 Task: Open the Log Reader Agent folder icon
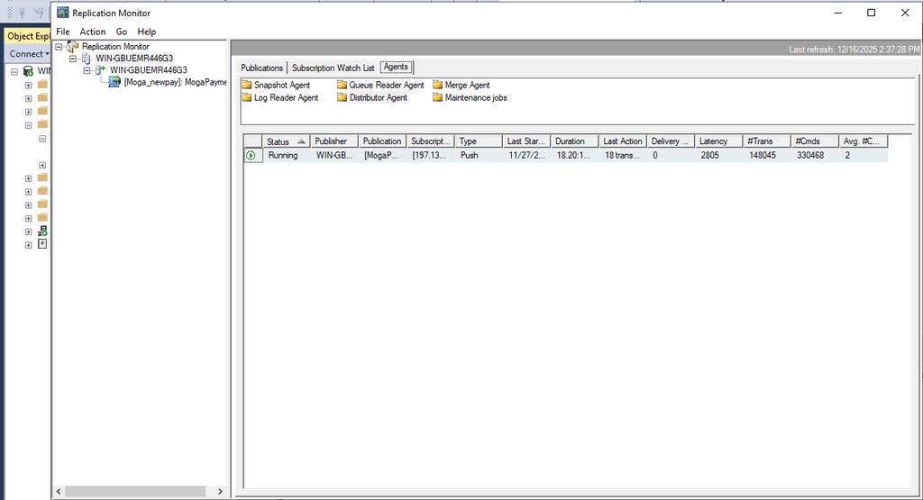coord(246,98)
